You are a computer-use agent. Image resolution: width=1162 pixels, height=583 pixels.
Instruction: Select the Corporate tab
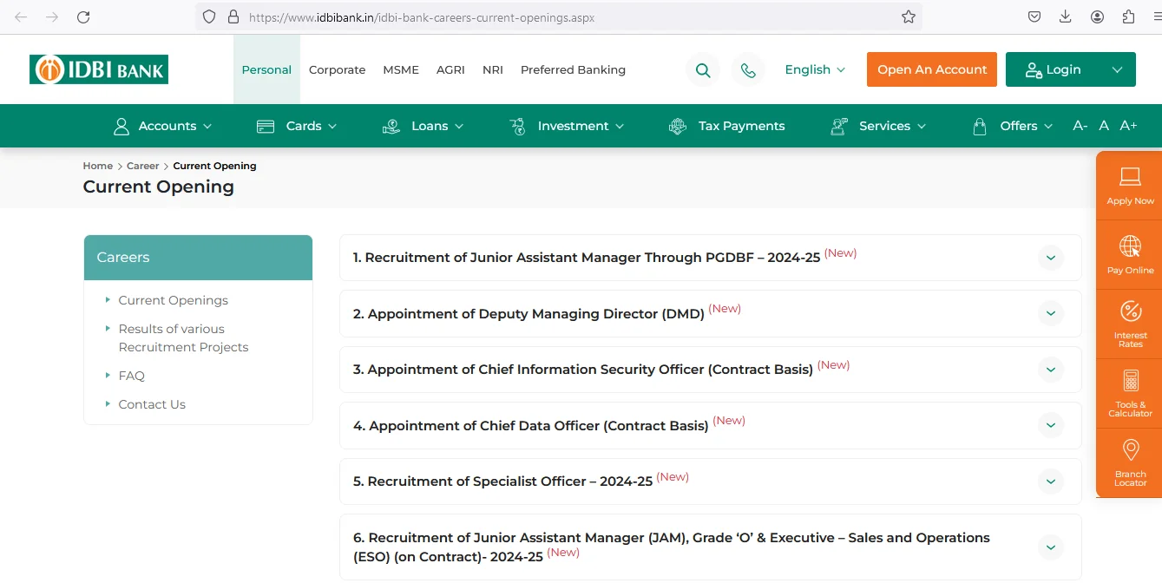337,69
